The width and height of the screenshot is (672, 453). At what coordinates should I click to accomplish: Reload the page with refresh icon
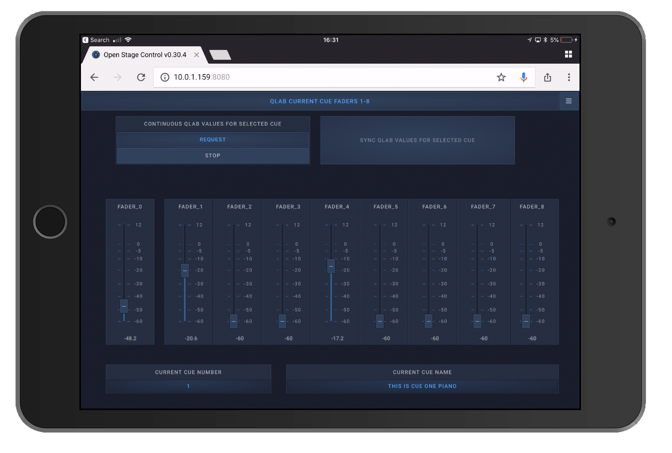[141, 78]
